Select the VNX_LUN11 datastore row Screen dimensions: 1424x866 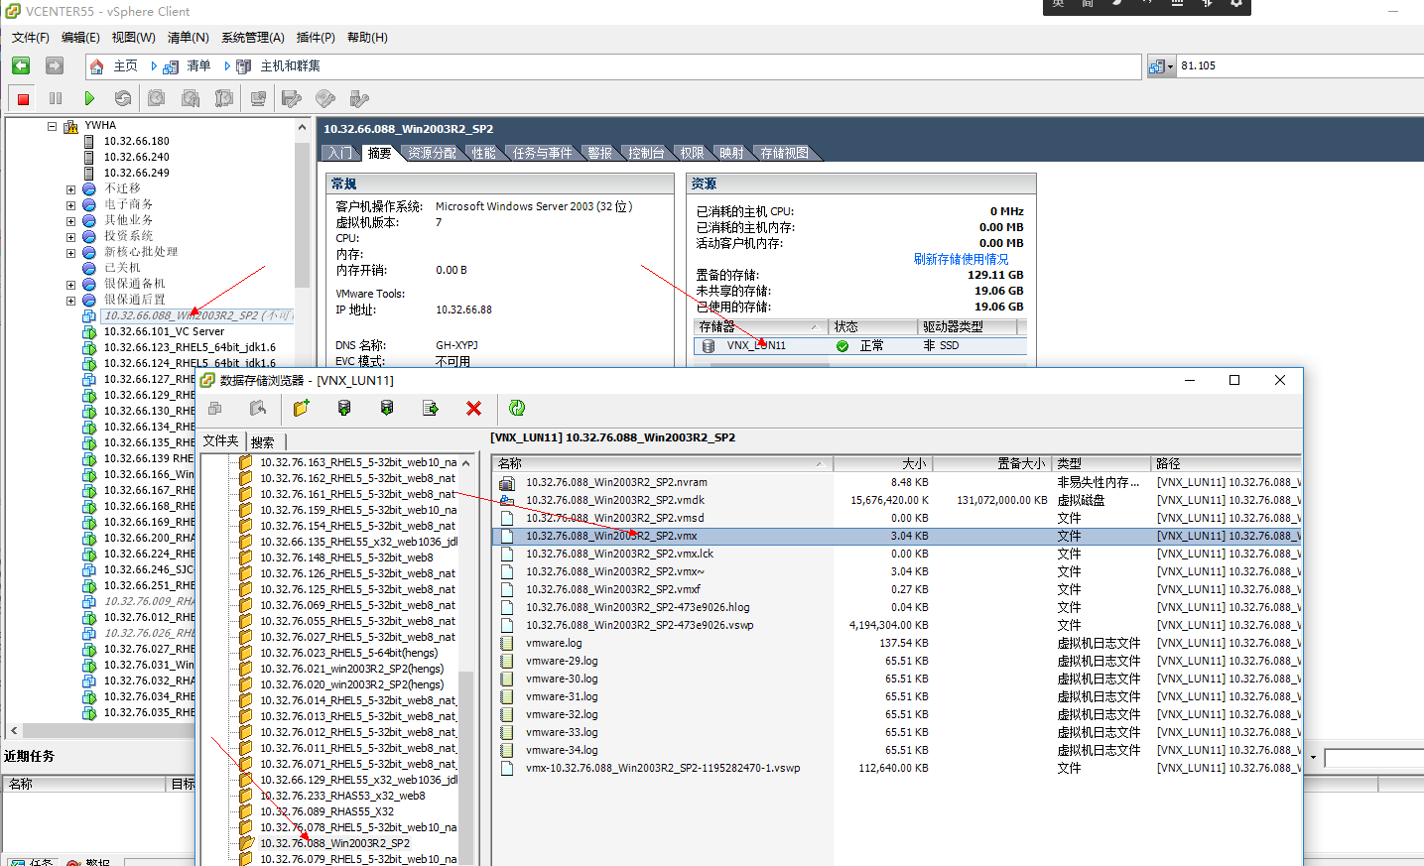tap(859, 346)
